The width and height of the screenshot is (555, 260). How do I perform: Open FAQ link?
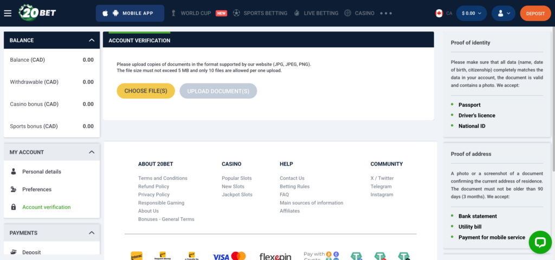point(284,194)
